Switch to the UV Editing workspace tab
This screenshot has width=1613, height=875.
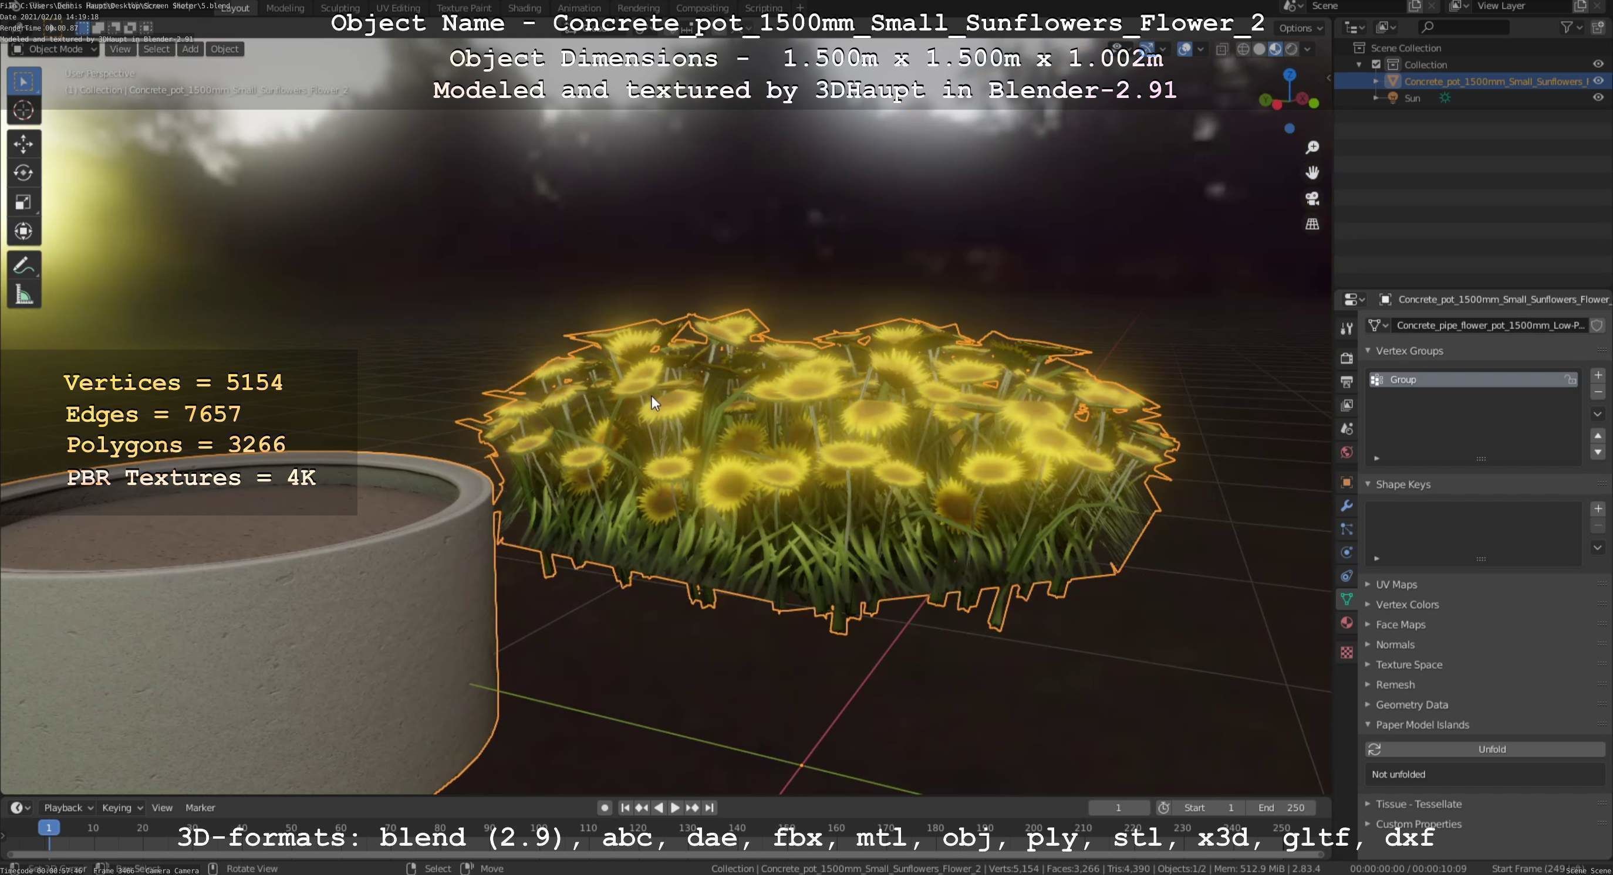[397, 8]
